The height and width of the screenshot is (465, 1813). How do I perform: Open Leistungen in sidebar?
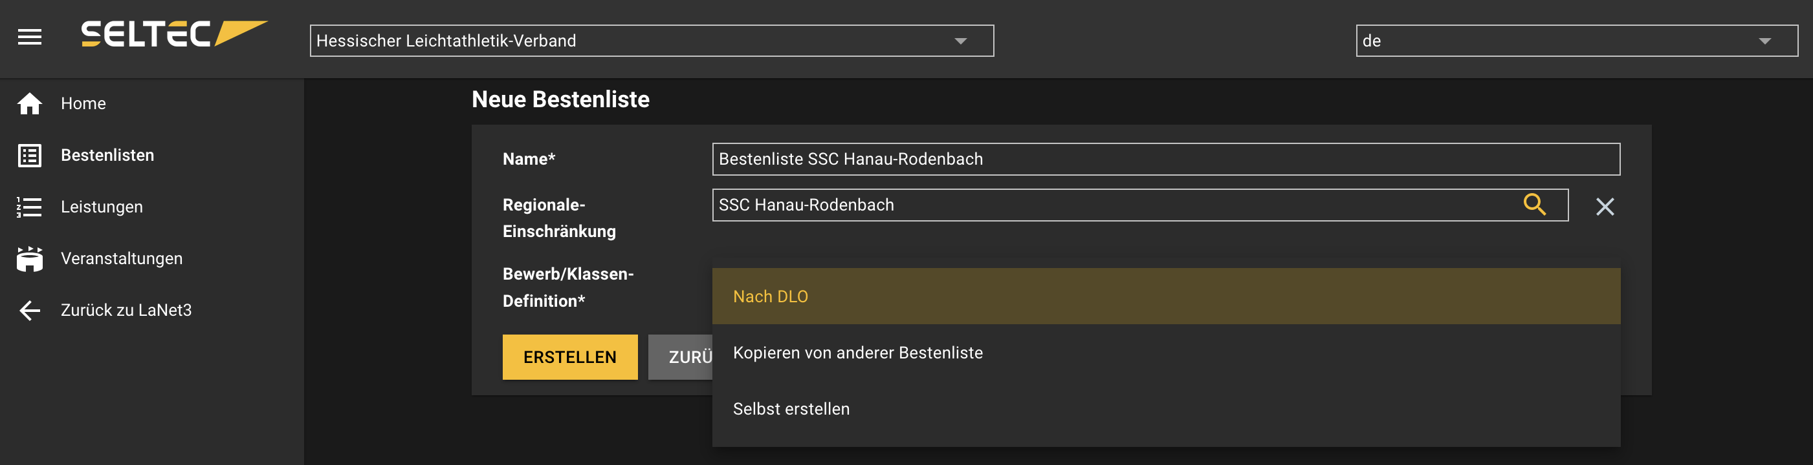pos(102,207)
